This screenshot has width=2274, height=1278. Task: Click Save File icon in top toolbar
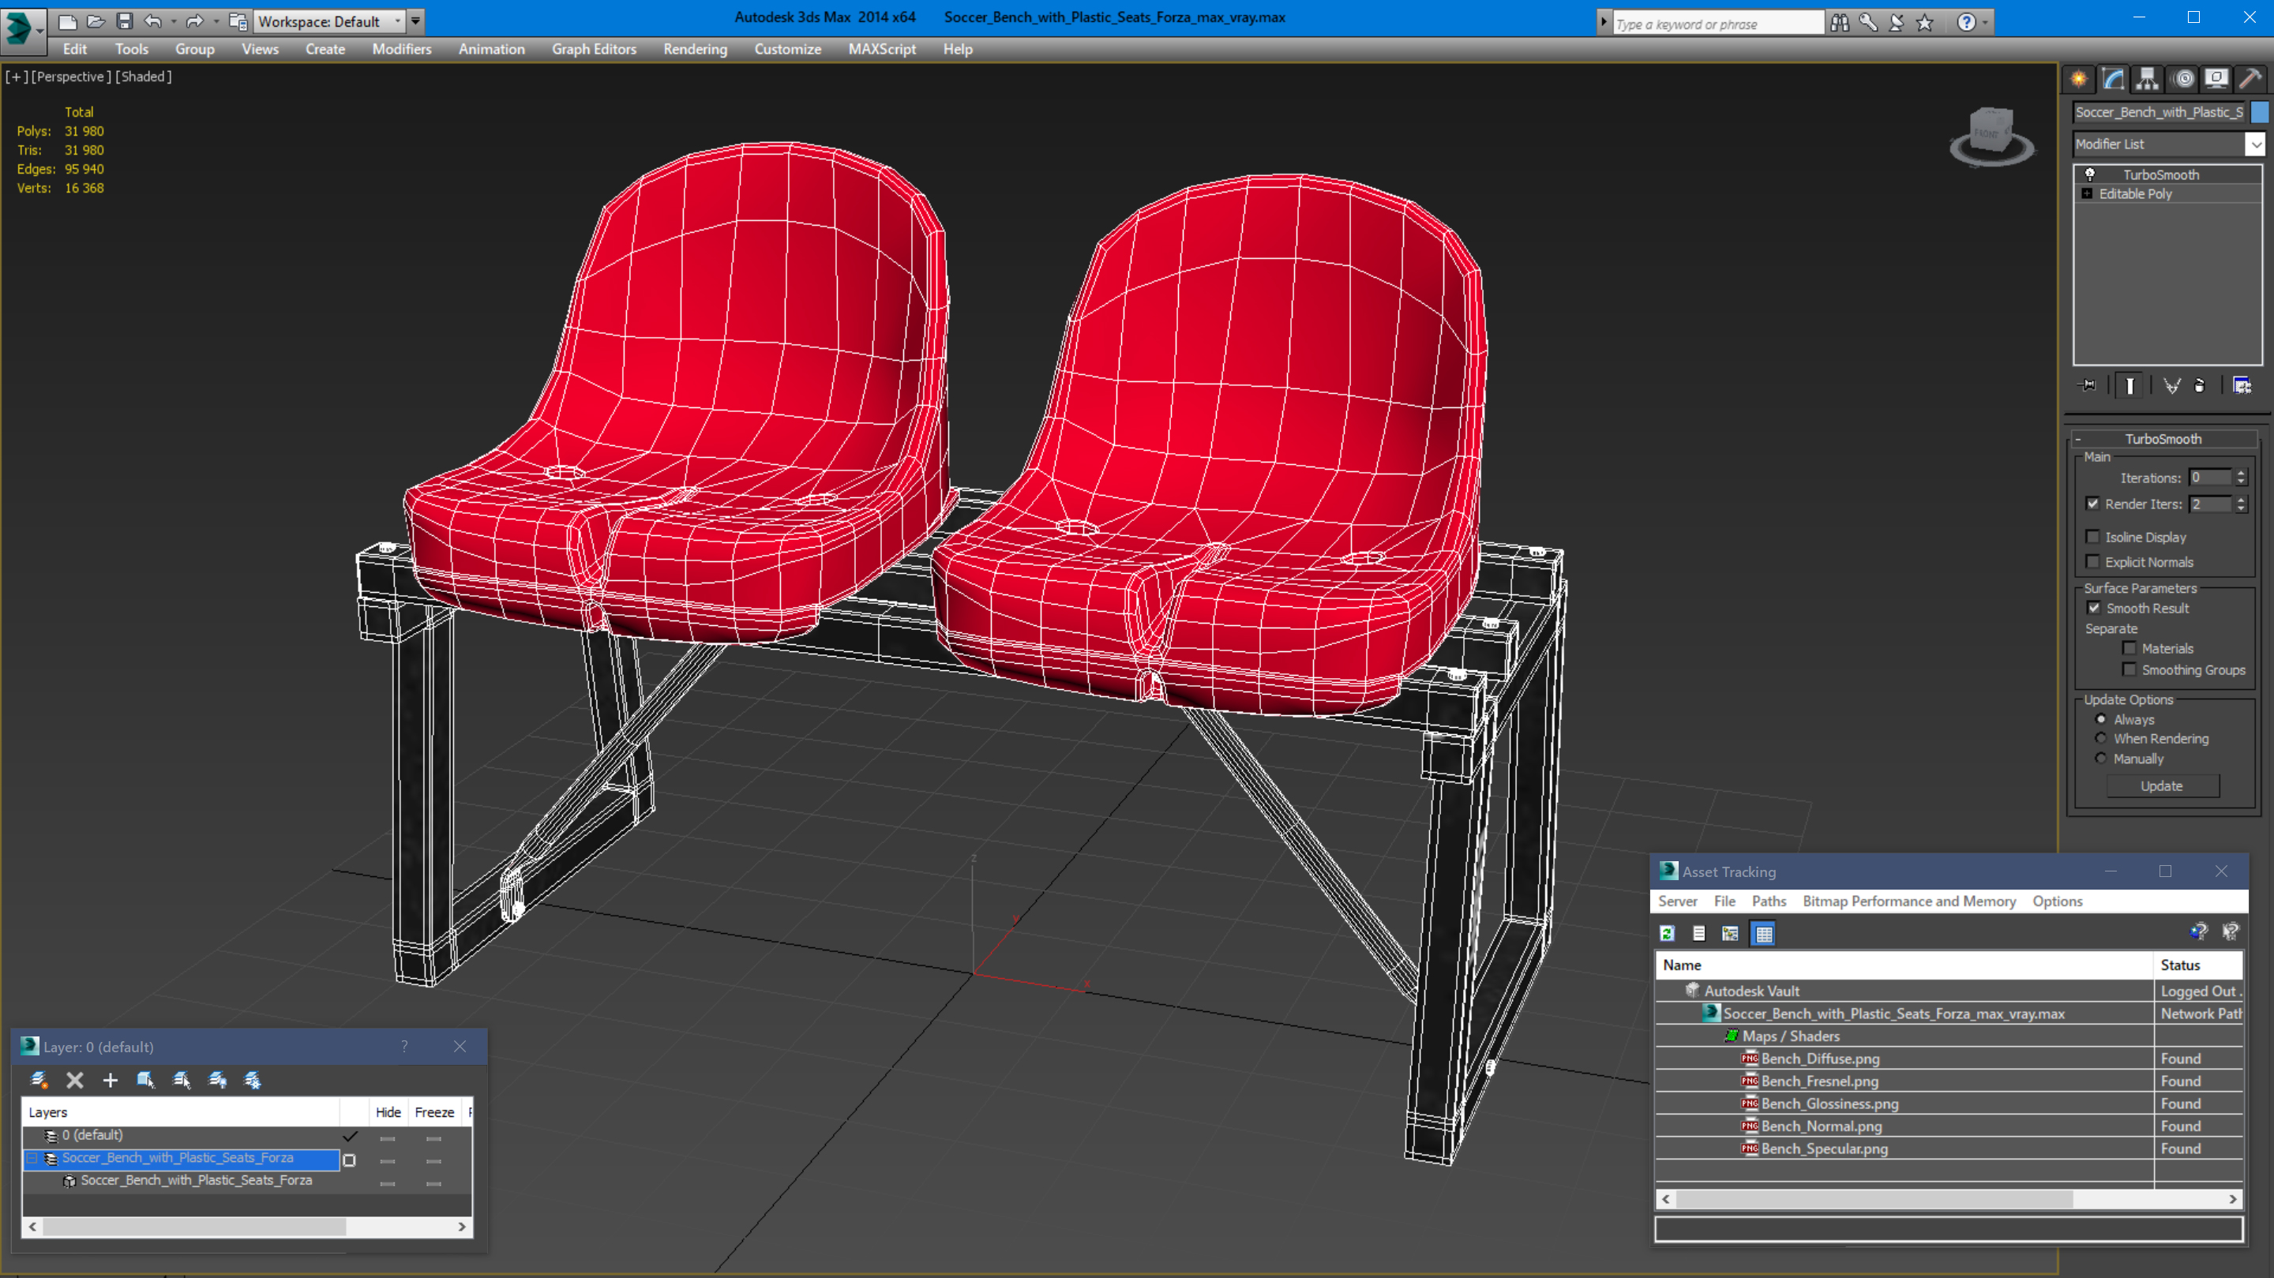[125, 21]
